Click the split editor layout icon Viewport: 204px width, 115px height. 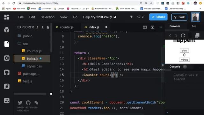click(145, 27)
